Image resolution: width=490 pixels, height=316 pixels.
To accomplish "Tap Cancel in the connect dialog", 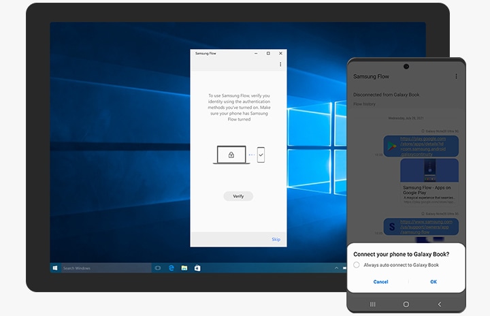I will click(x=380, y=281).
